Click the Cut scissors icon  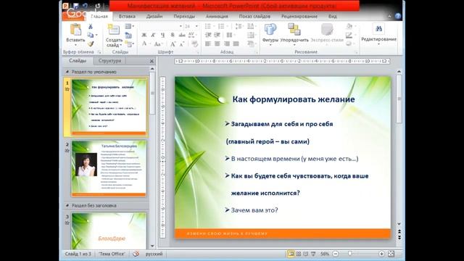[91, 27]
